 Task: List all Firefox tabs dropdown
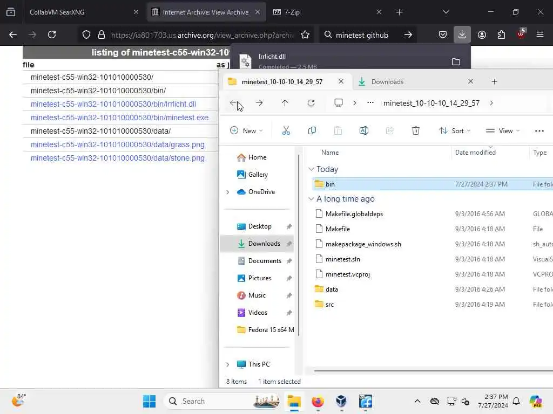click(446, 12)
